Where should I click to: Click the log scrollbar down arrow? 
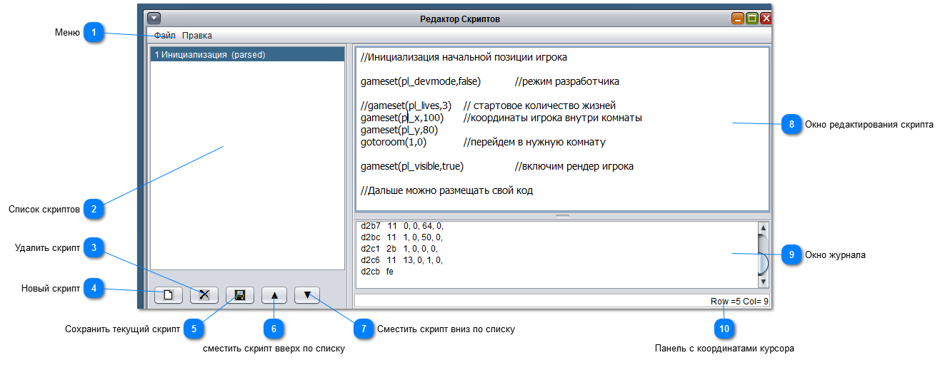[762, 282]
